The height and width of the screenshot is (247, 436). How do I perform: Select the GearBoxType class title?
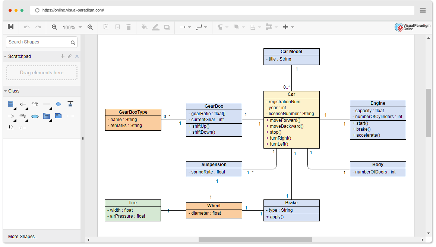point(133,112)
